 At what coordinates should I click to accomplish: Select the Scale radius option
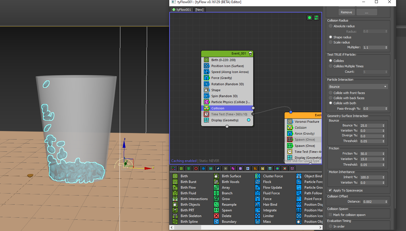click(331, 42)
